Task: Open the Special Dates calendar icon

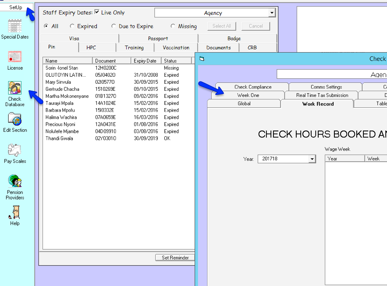Action: [x=15, y=26]
